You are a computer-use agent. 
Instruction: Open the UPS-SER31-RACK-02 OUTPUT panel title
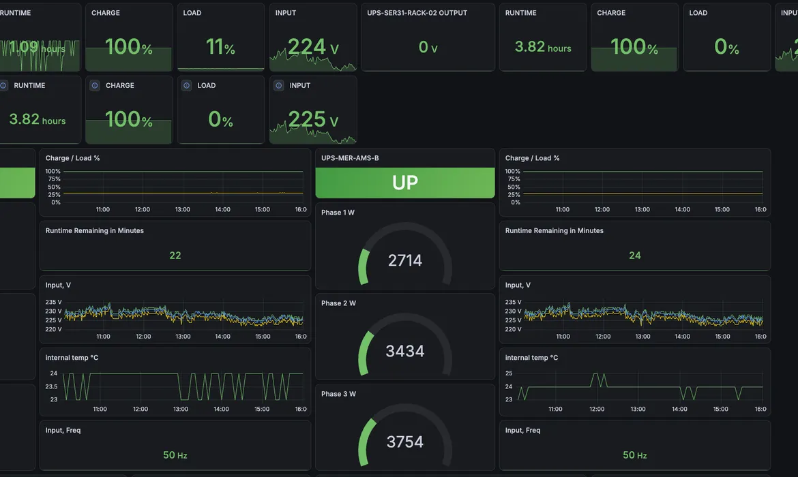point(417,13)
